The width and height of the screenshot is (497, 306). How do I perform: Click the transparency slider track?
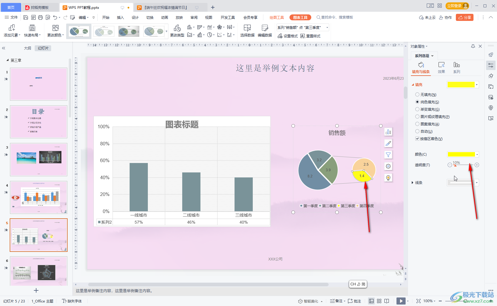tap(463, 165)
